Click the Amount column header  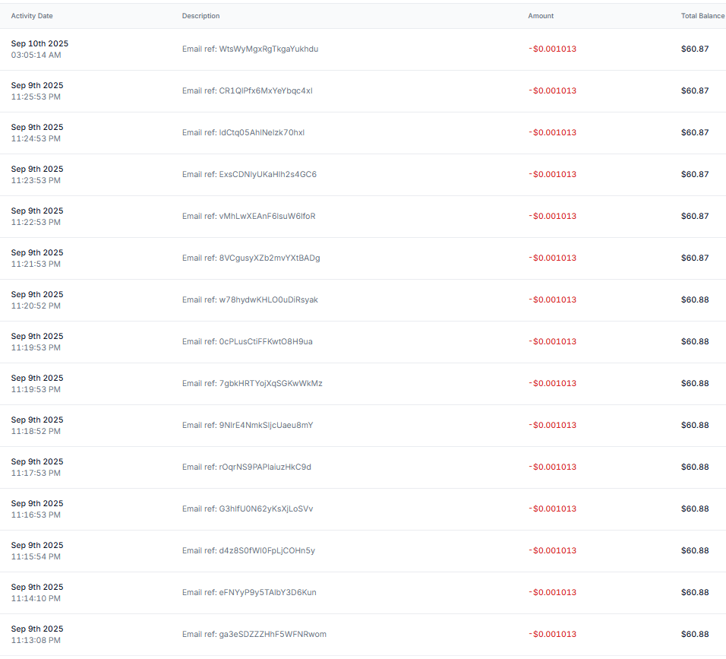click(x=541, y=16)
